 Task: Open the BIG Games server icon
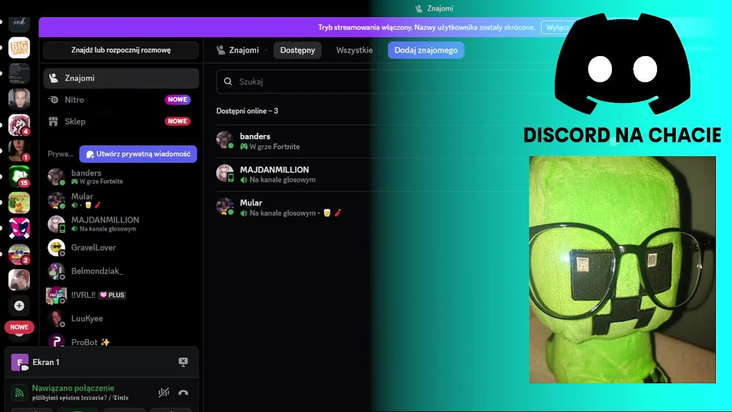click(19, 48)
